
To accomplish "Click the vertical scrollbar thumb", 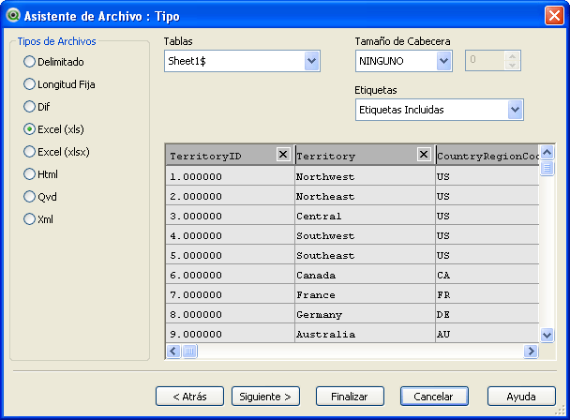I will (x=547, y=168).
